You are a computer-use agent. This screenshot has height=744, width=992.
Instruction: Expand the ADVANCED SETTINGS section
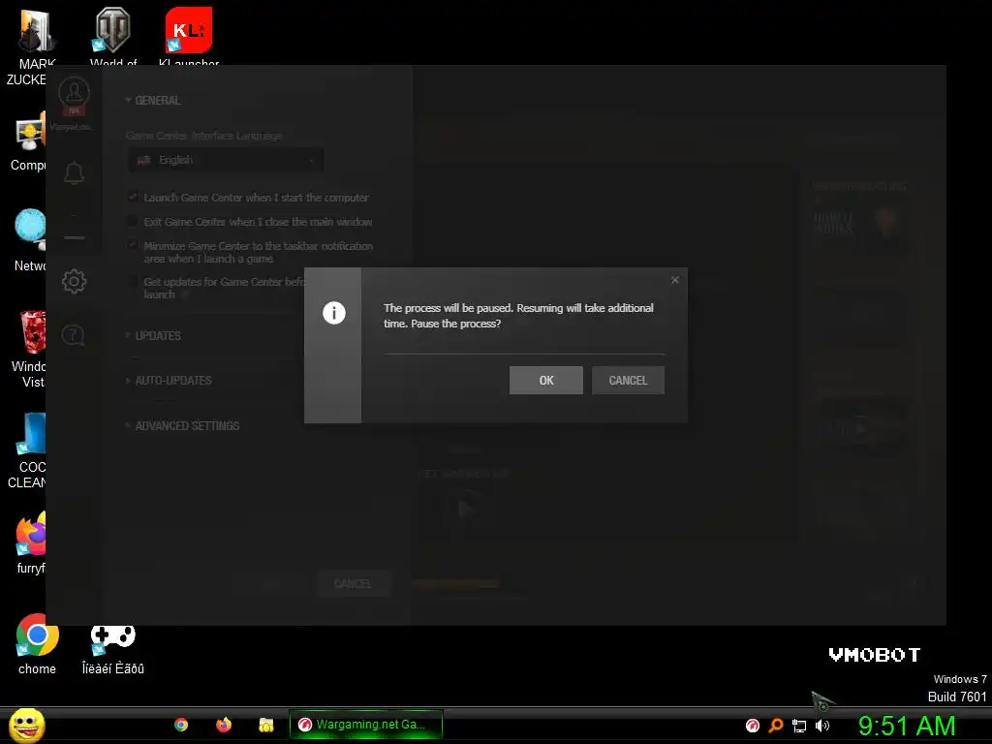coord(183,426)
